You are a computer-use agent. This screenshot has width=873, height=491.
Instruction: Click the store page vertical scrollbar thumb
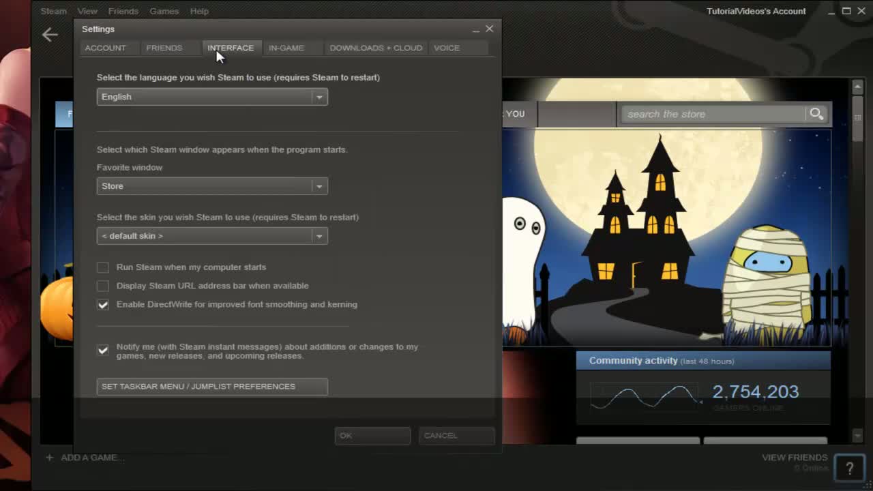857,117
